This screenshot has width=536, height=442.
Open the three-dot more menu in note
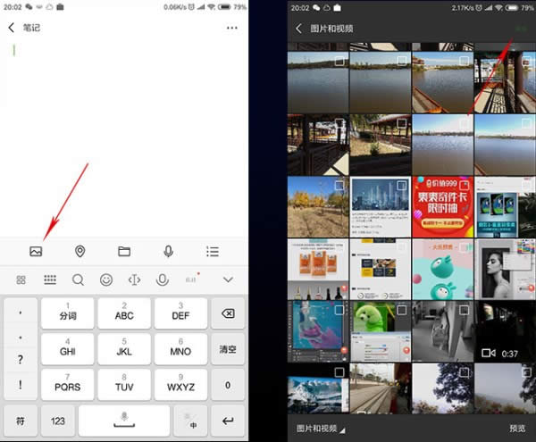pyautogui.click(x=232, y=28)
